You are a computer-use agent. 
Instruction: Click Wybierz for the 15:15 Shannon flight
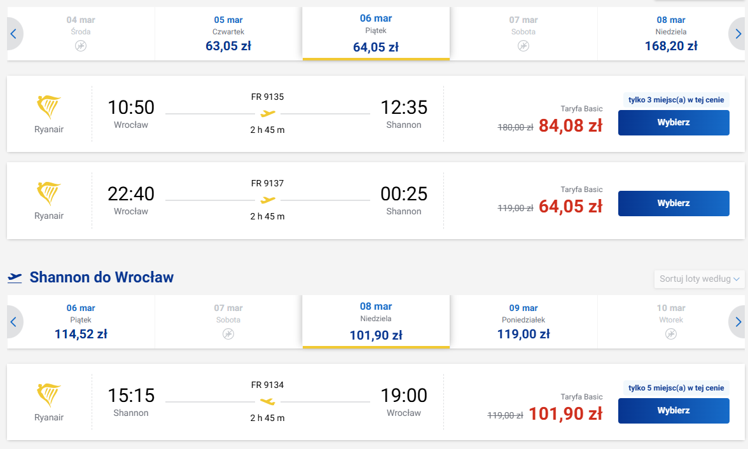674,411
